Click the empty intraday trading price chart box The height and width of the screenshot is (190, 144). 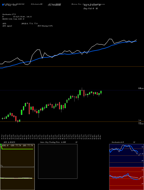58,161
